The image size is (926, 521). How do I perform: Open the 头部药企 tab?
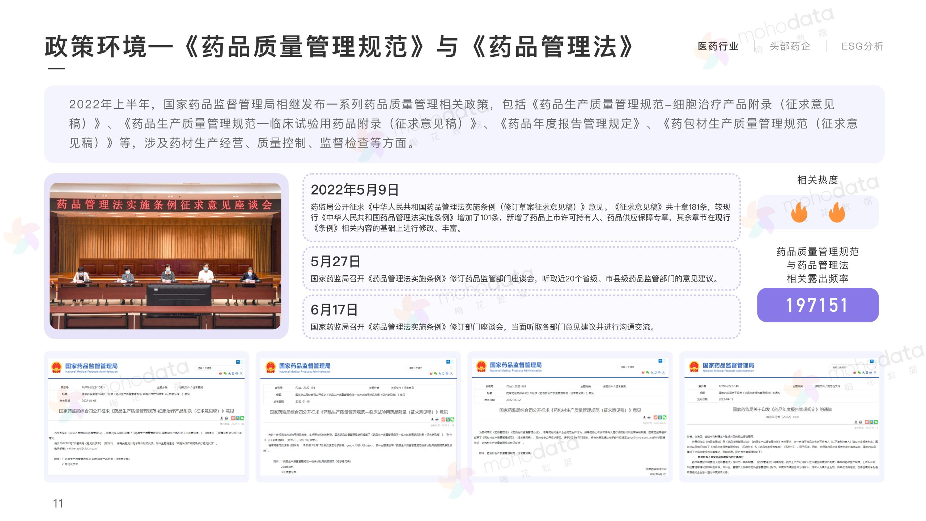click(790, 46)
